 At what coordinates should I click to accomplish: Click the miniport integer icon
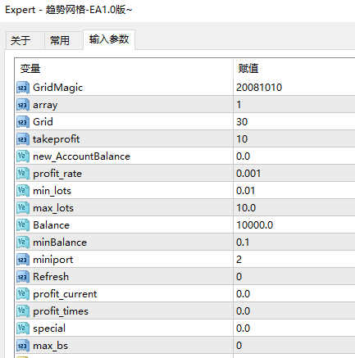pyautogui.click(x=23, y=260)
